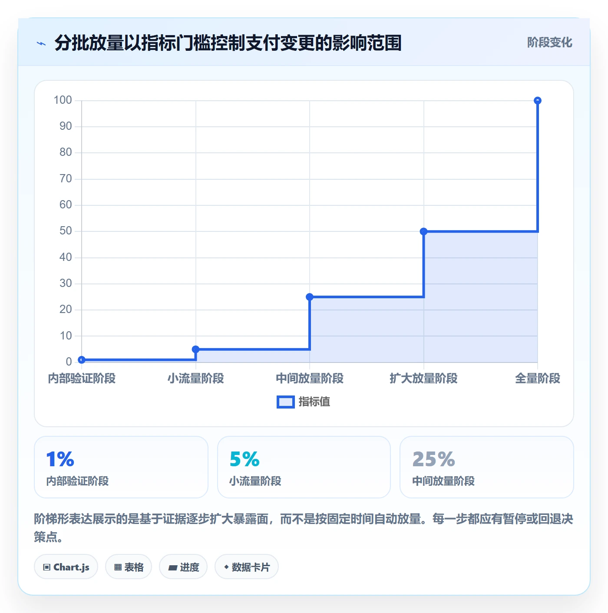Click the diamond icon in 数据卡片 chip
Image resolution: width=608 pixels, height=613 pixels.
point(226,567)
